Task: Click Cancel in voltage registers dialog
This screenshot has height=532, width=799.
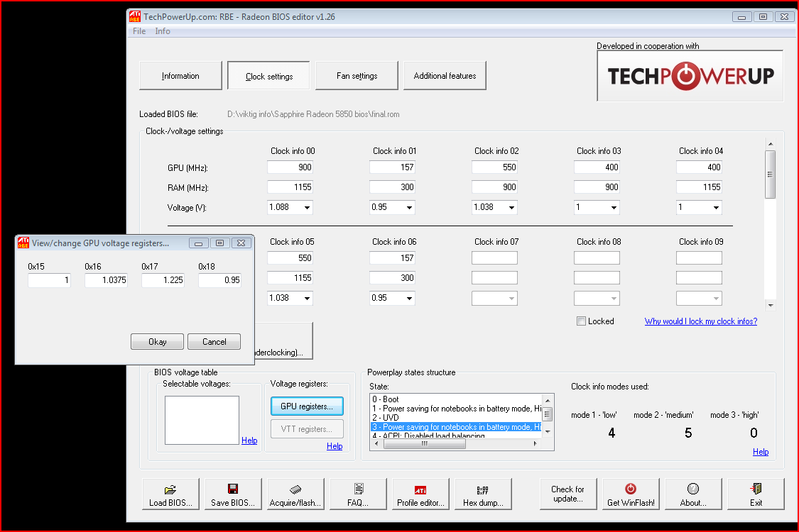Action: point(214,342)
